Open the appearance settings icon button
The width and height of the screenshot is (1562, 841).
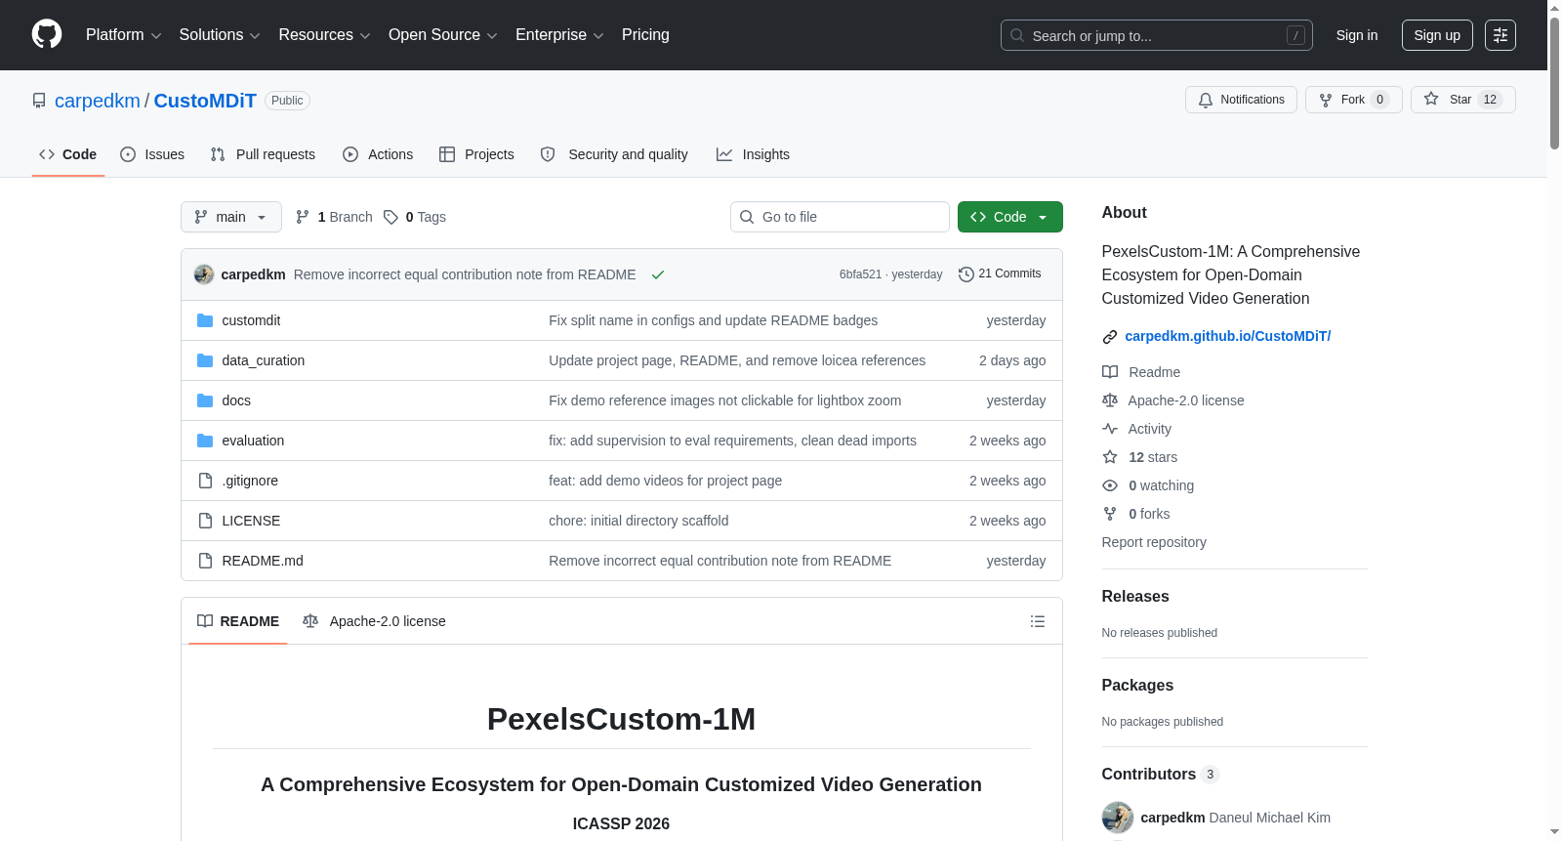pos(1500,35)
